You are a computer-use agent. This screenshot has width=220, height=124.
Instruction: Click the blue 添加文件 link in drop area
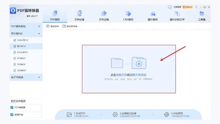pos(121,75)
